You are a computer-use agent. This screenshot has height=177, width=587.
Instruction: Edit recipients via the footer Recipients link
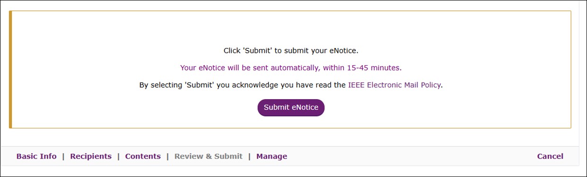point(91,156)
